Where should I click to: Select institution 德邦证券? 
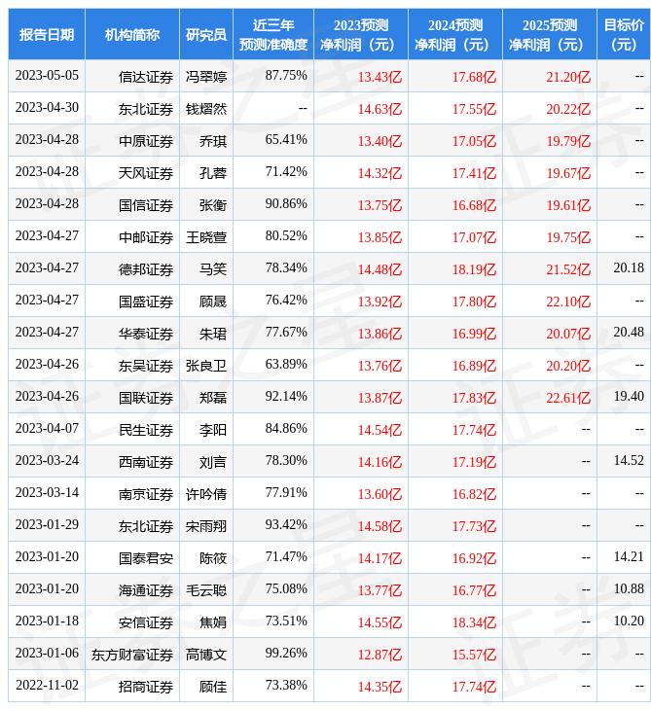tap(146, 269)
